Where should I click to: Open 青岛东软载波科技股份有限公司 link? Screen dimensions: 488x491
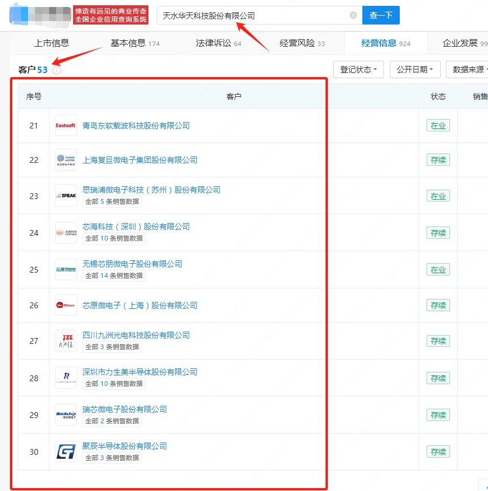(136, 126)
